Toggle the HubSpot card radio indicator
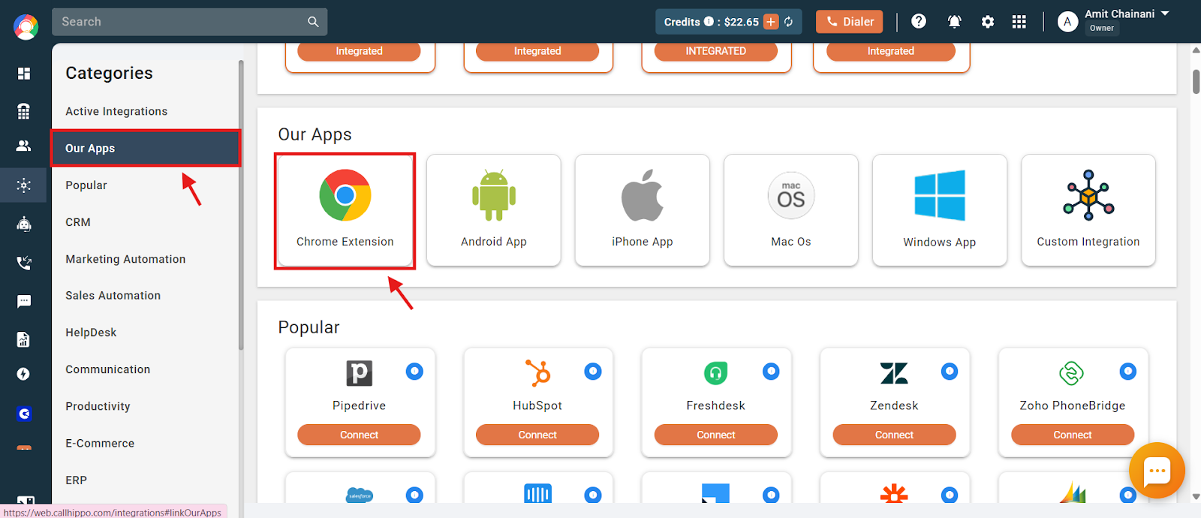1201x518 pixels. click(x=593, y=371)
